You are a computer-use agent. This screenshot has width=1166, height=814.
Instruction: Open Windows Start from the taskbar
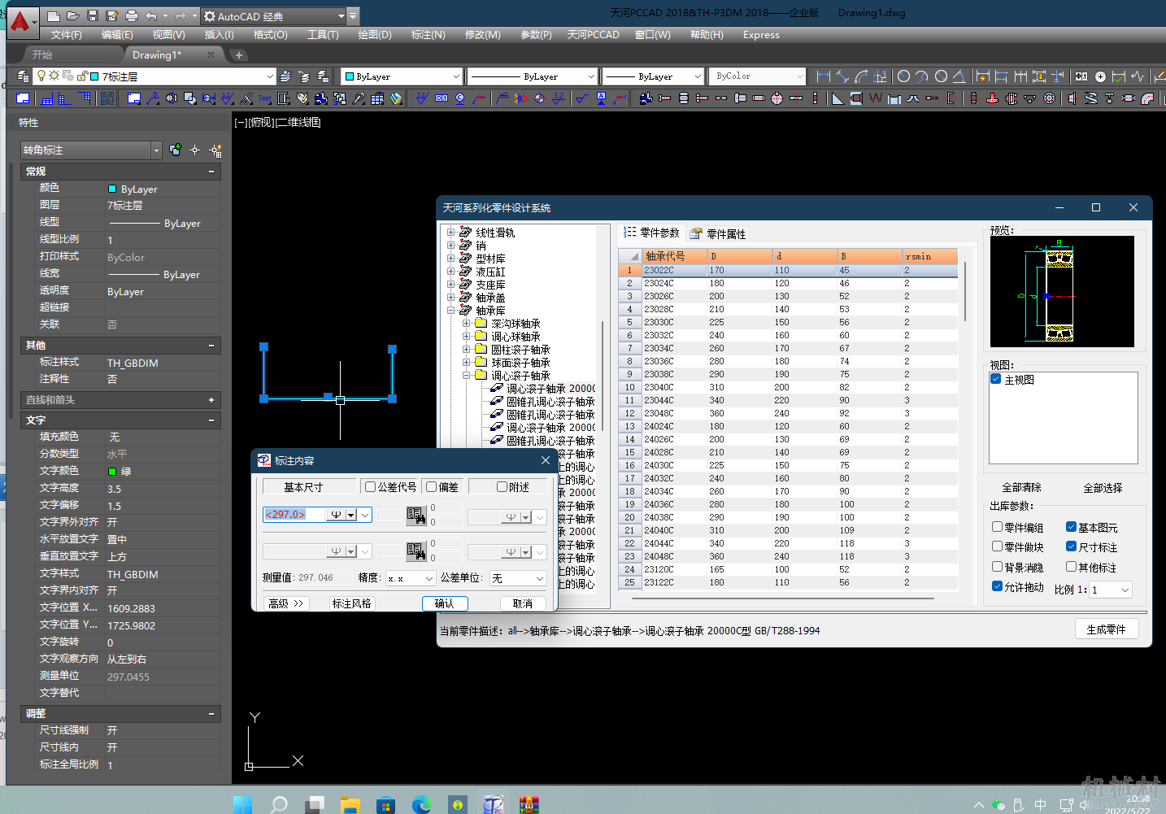(x=242, y=805)
